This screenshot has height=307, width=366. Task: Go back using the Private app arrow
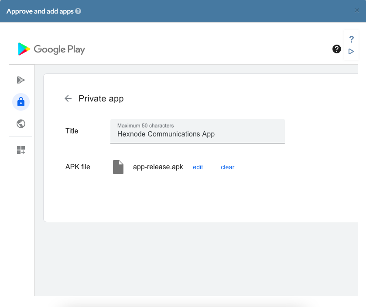(x=68, y=98)
